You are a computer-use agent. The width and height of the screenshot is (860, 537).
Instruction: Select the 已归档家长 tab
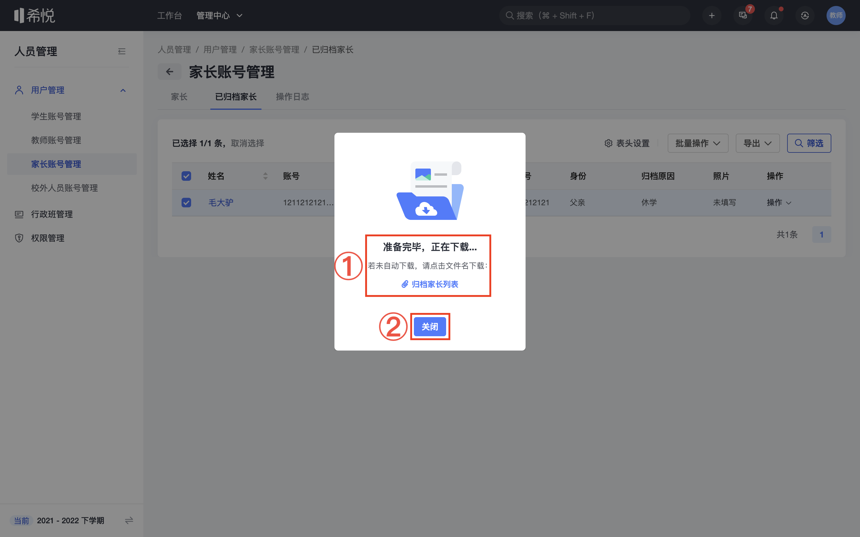[x=236, y=97]
